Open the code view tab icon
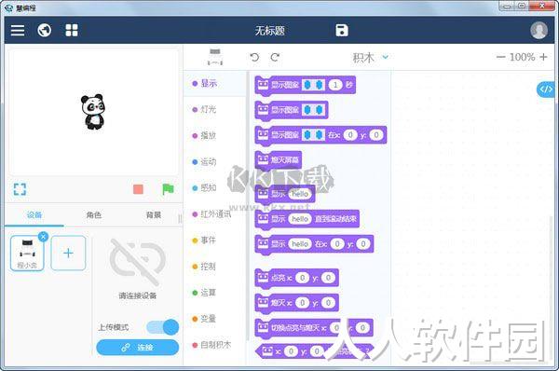The height and width of the screenshot is (371, 559). (546, 89)
